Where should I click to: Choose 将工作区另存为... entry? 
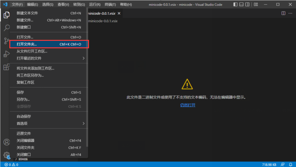pyautogui.click(x=49, y=75)
